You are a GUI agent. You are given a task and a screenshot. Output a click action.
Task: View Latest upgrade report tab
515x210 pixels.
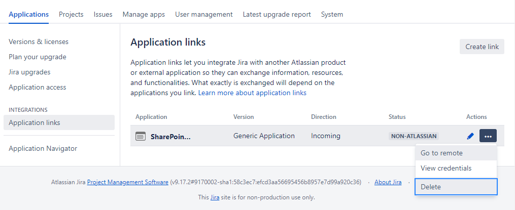coord(277,14)
